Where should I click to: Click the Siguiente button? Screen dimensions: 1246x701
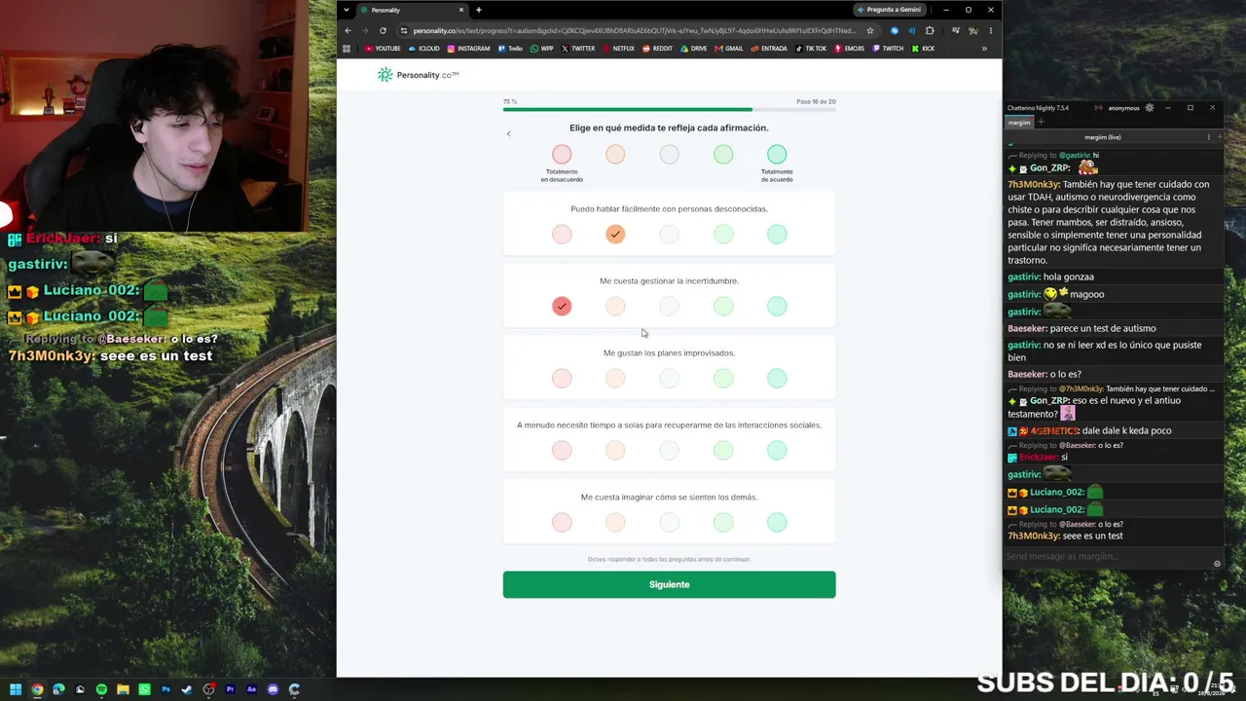coord(669,584)
